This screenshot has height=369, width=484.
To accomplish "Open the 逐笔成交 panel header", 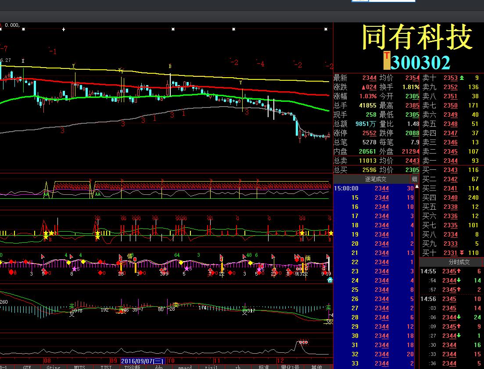I will pyautogui.click(x=376, y=179).
